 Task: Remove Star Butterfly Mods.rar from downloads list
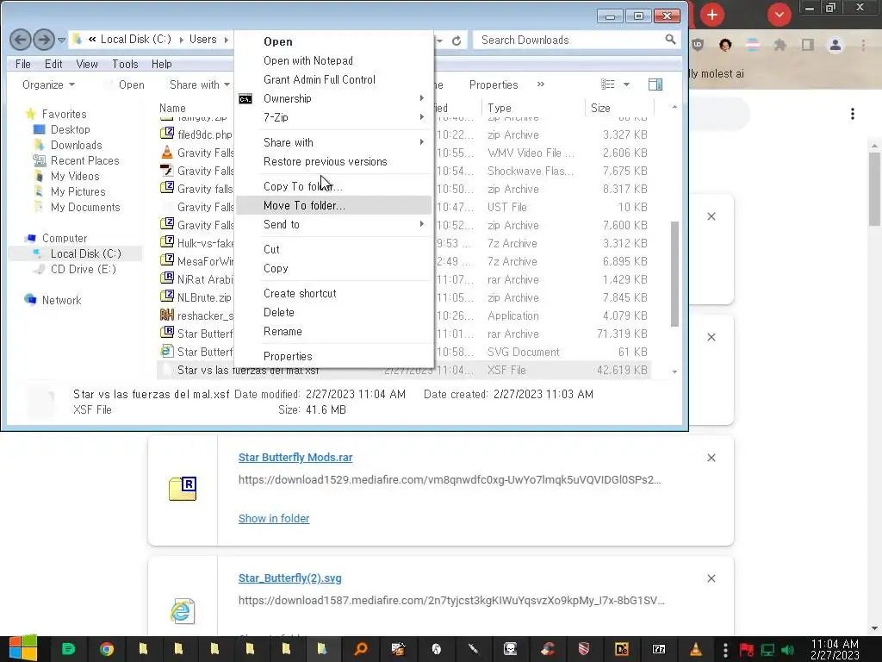pyautogui.click(x=711, y=458)
